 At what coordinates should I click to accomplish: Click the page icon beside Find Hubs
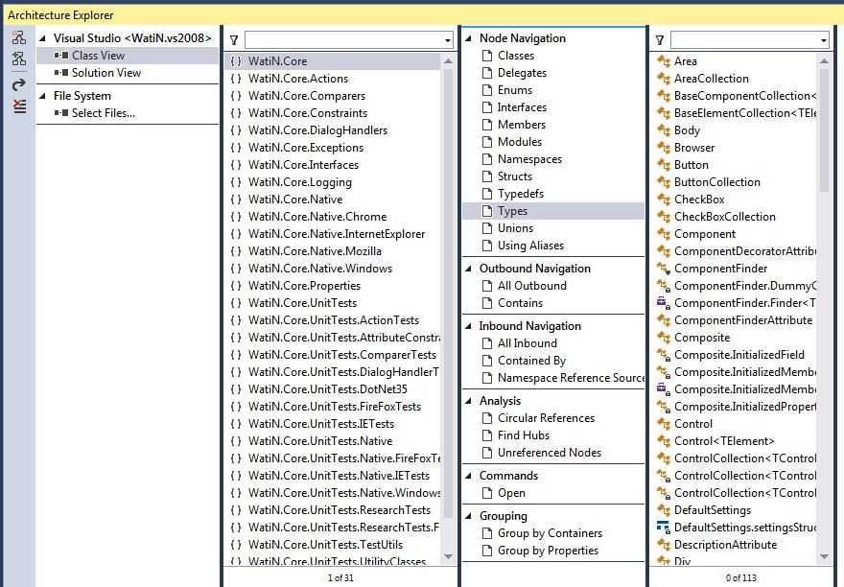(487, 435)
